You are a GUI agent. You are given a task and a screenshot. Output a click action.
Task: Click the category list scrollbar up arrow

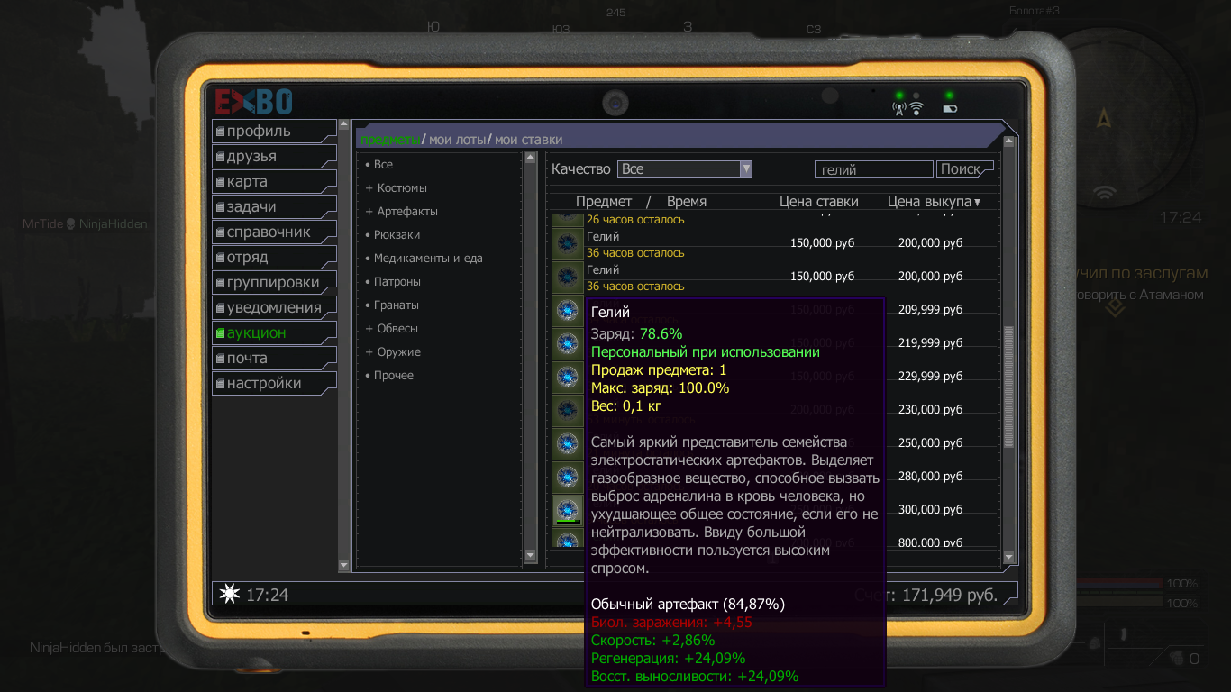[x=530, y=158]
